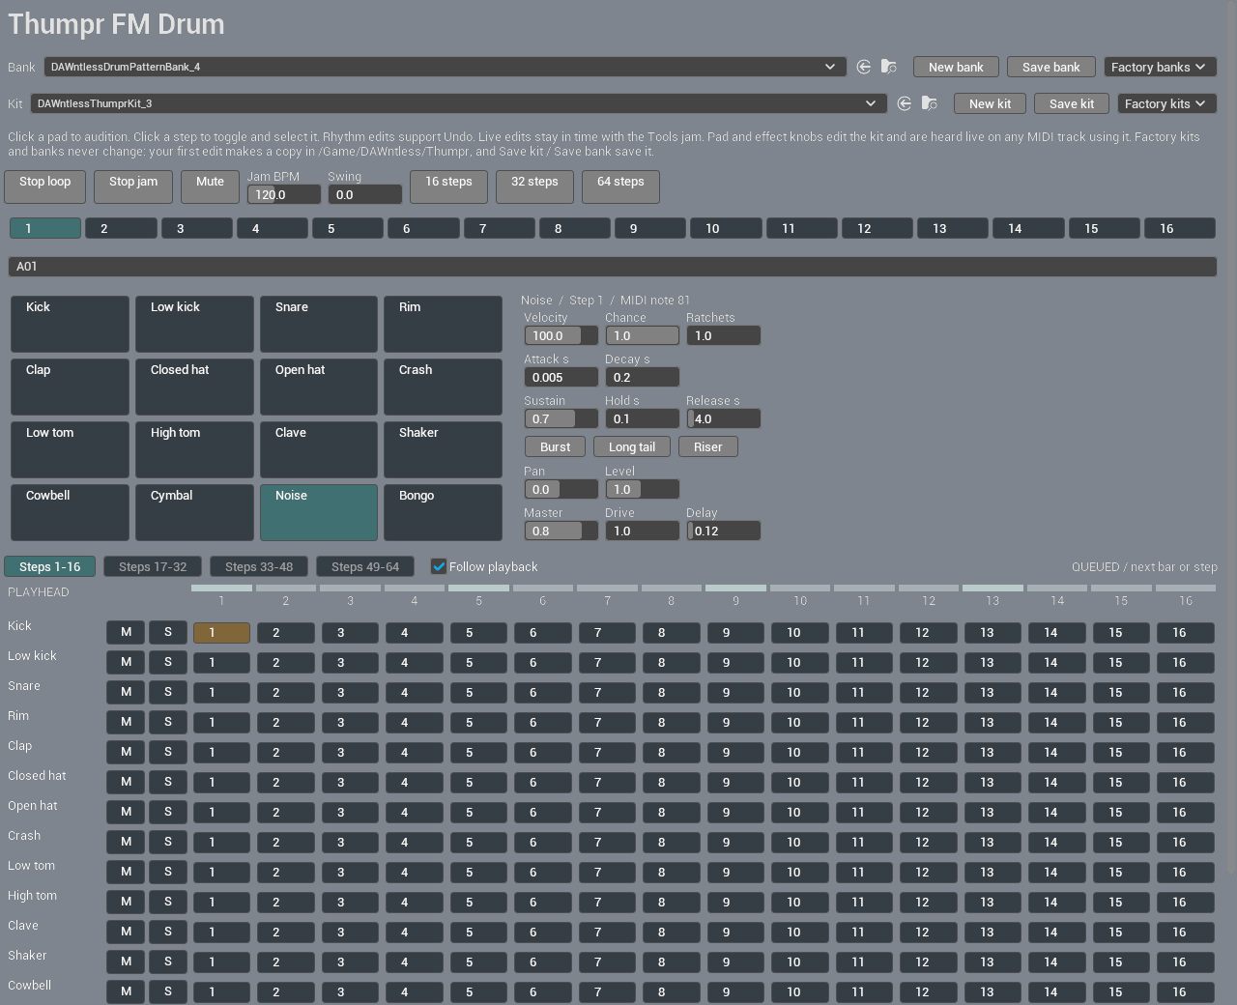The width and height of the screenshot is (1237, 1005).
Task: Click the folder-search icon beside the Bank selector
Action: coord(889,67)
